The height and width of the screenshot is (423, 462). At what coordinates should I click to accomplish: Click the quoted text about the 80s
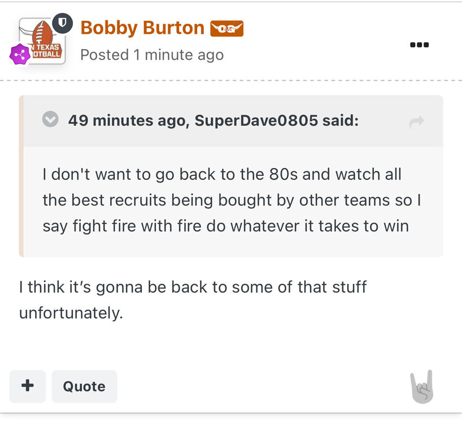click(x=221, y=174)
